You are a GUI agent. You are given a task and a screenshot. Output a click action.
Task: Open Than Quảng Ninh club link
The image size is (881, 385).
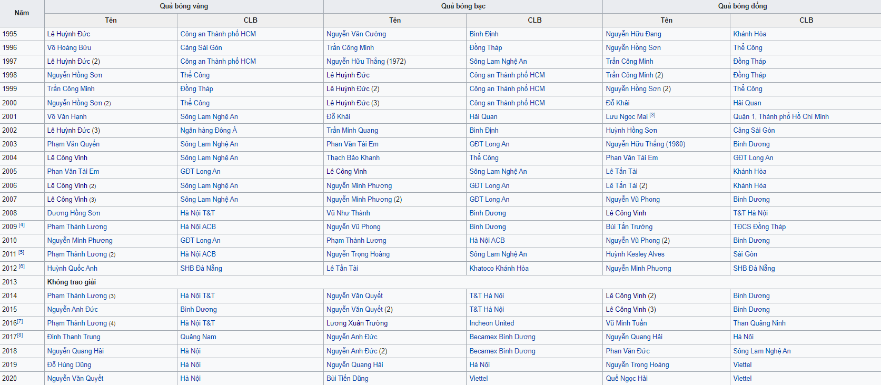click(759, 323)
